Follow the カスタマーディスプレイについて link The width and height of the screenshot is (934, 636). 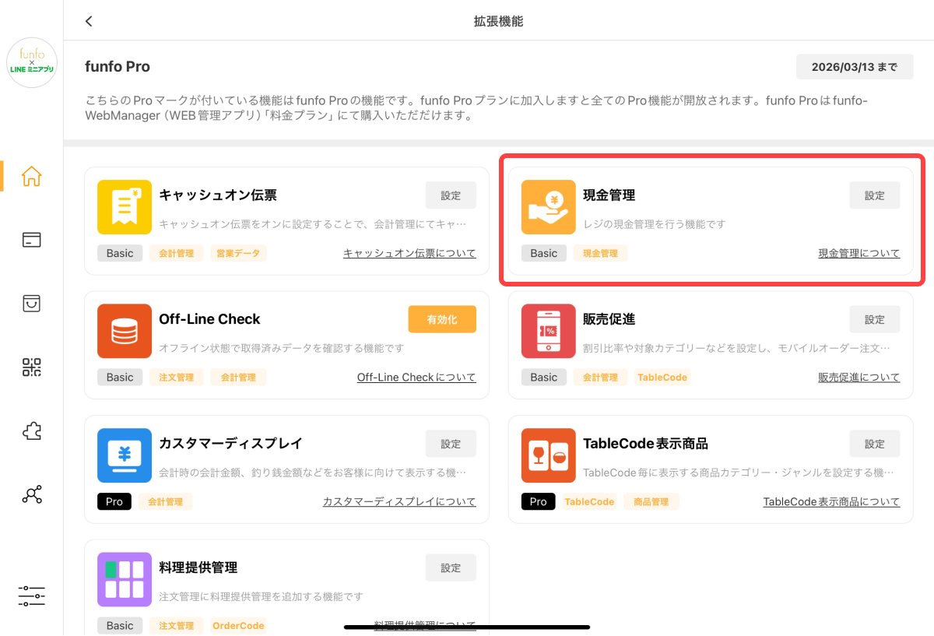(x=399, y=501)
